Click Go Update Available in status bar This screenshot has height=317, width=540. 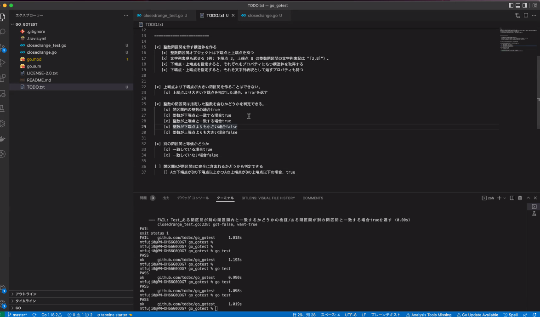pos(477,315)
